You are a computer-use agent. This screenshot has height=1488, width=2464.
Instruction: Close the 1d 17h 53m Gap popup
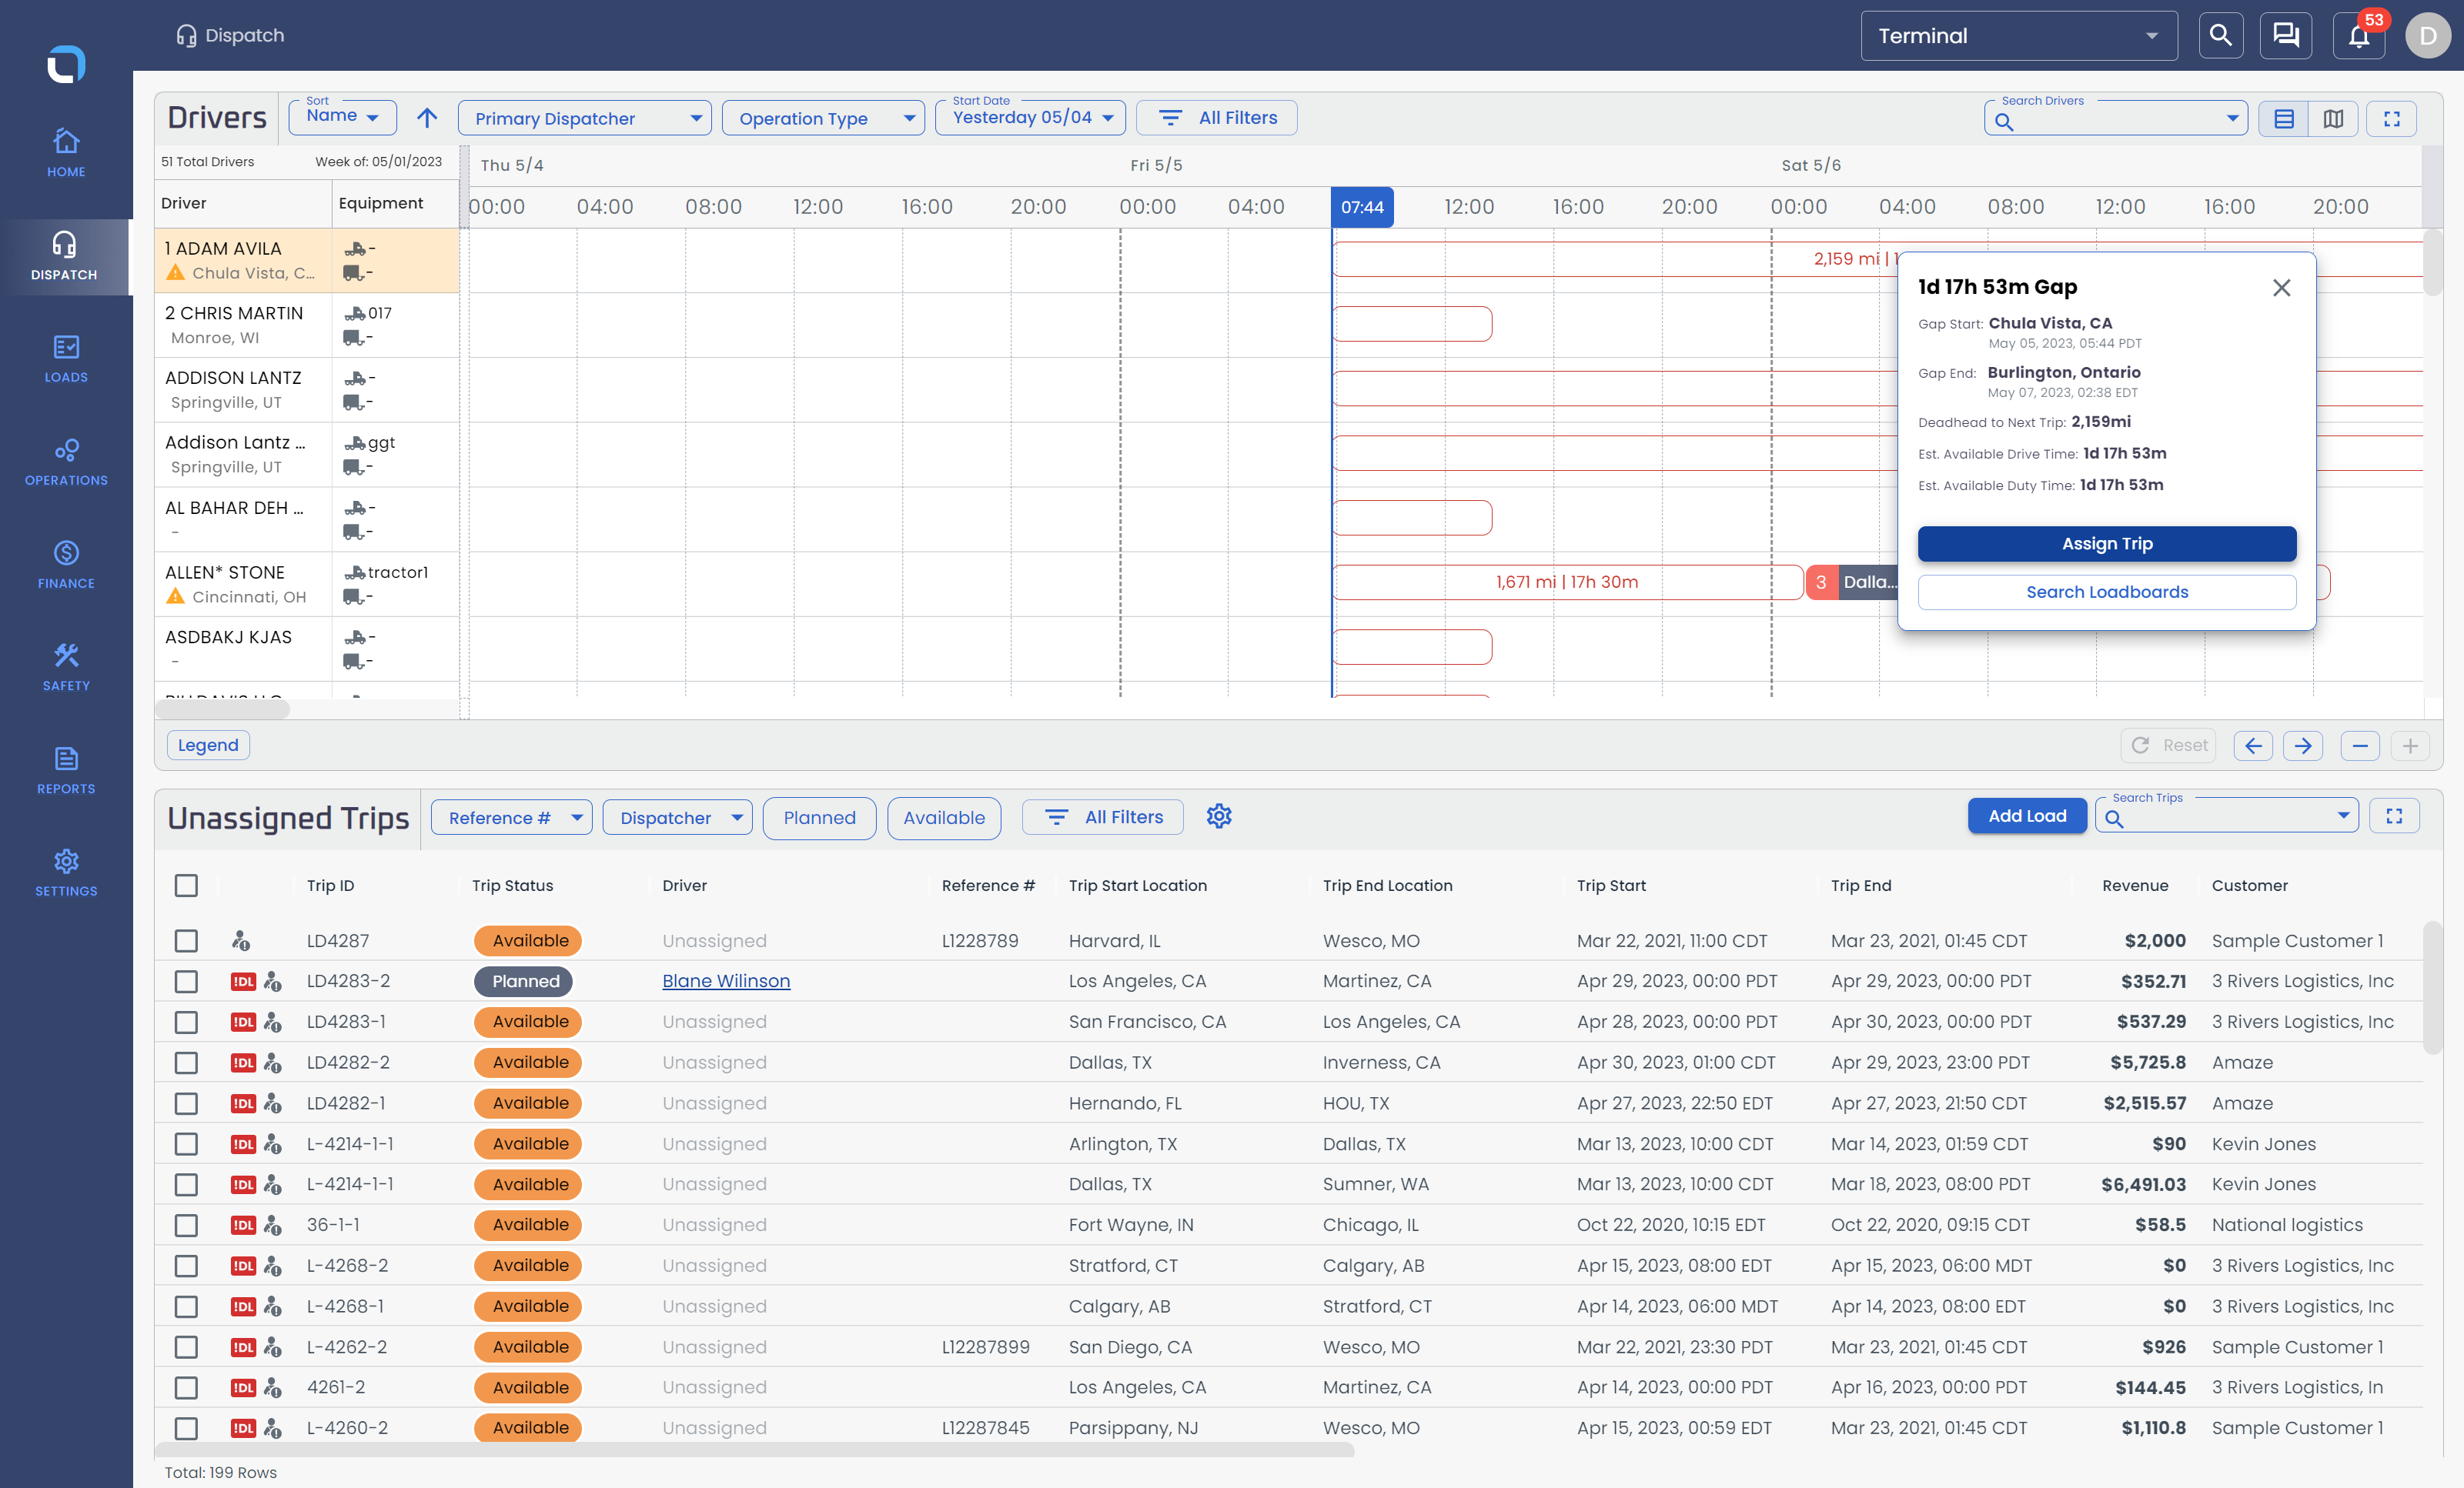(2281, 288)
